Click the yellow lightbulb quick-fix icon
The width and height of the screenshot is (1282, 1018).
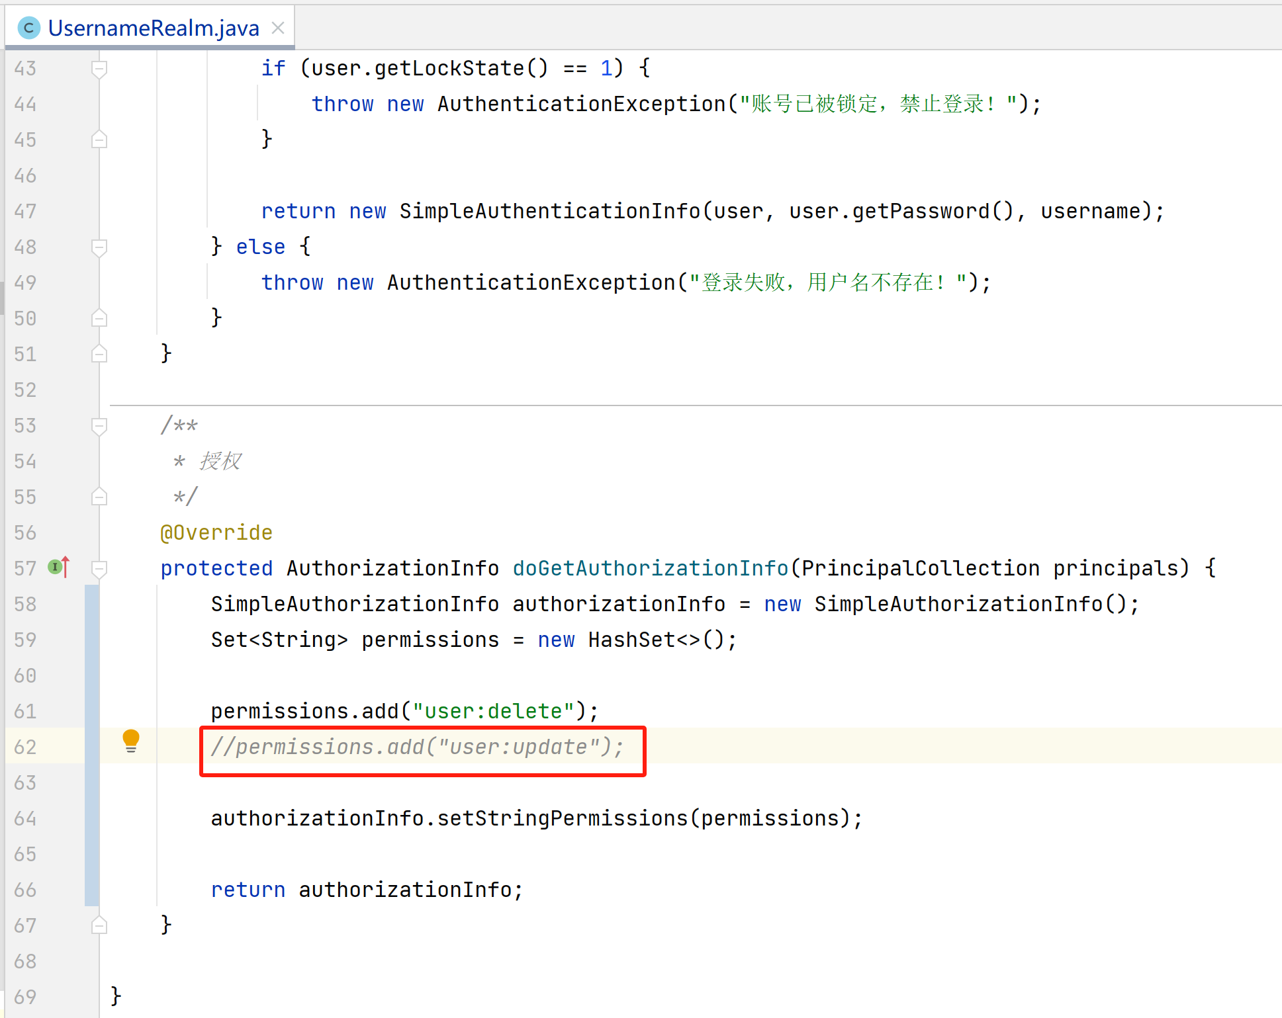tap(131, 740)
